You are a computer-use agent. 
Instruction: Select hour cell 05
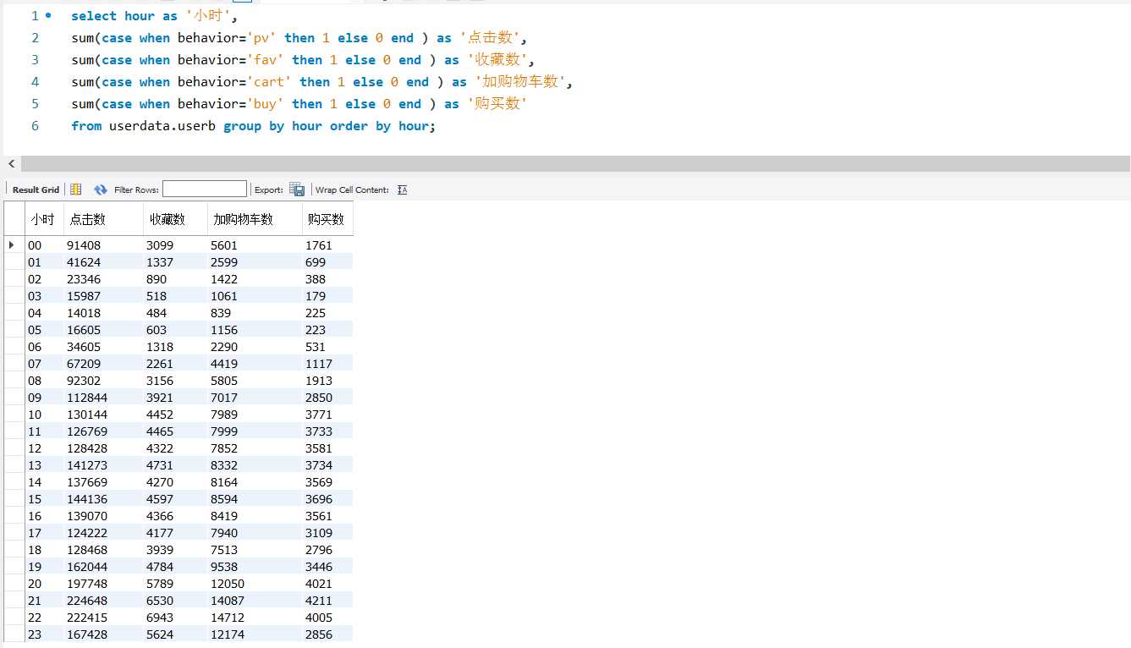pyautogui.click(x=43, y=330)
